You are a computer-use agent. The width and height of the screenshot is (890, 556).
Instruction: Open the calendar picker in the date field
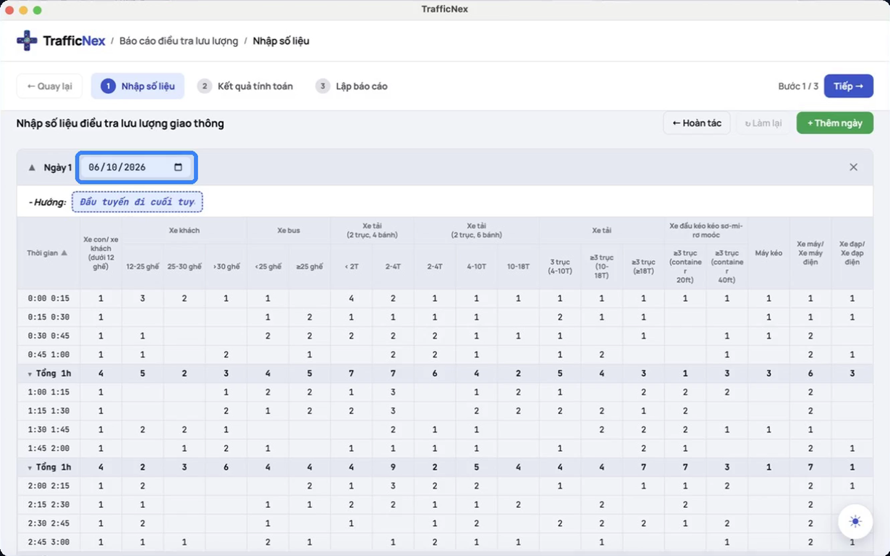178,167
